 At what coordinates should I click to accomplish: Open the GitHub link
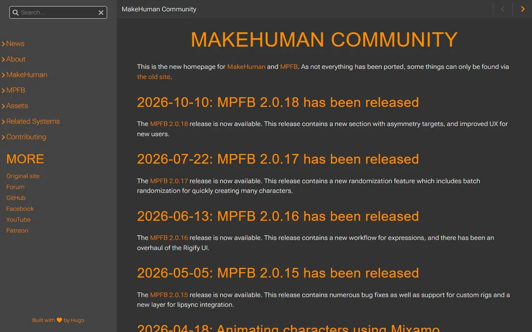point(15,198)
